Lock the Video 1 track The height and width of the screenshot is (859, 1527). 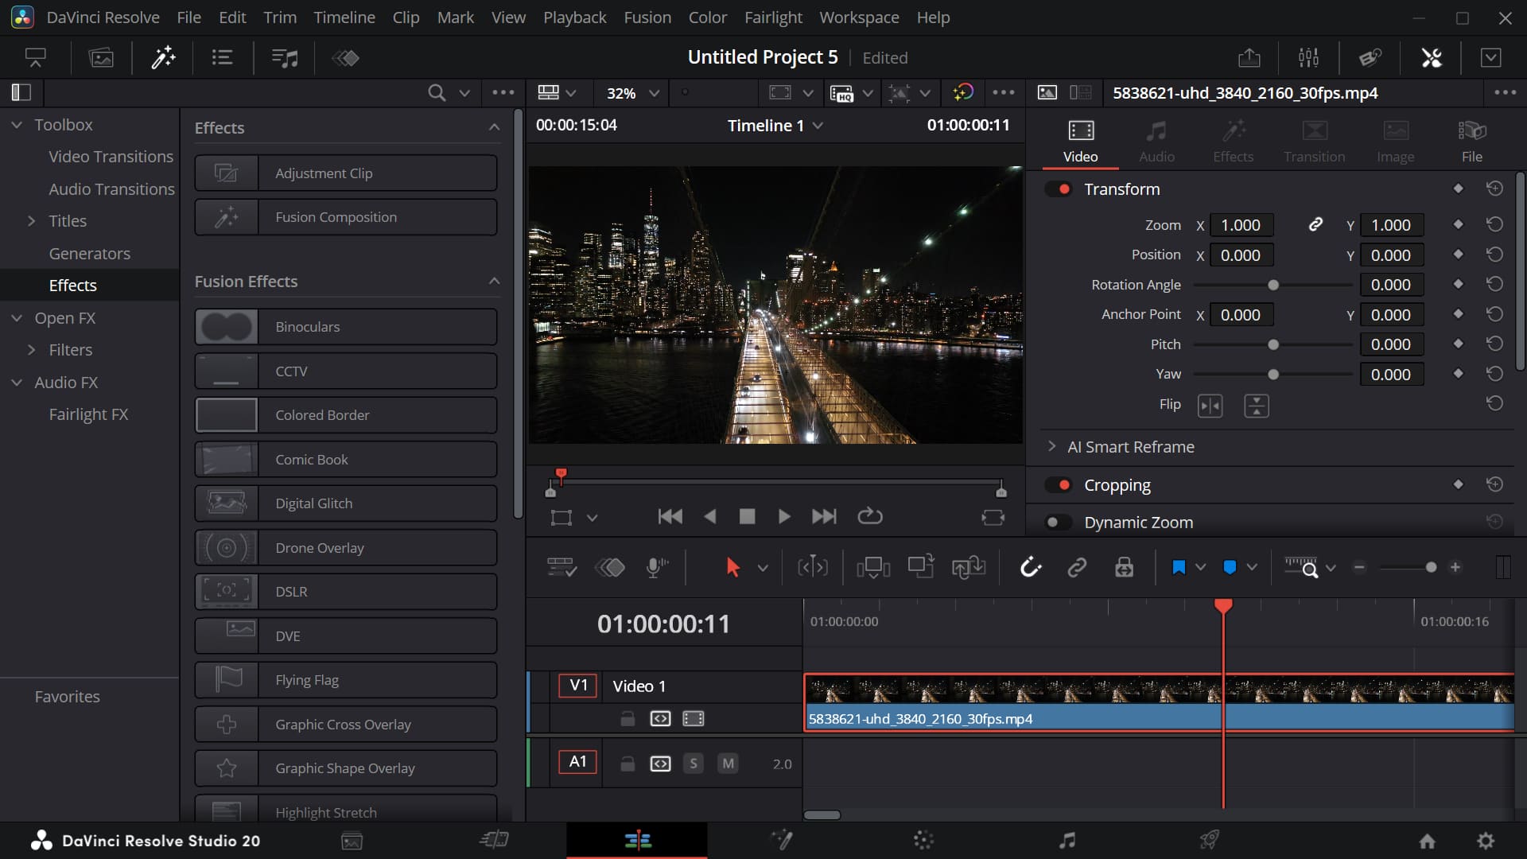tap(628, 719)
